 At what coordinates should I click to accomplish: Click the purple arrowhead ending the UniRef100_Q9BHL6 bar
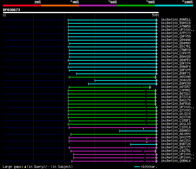[x=157, y=161]
